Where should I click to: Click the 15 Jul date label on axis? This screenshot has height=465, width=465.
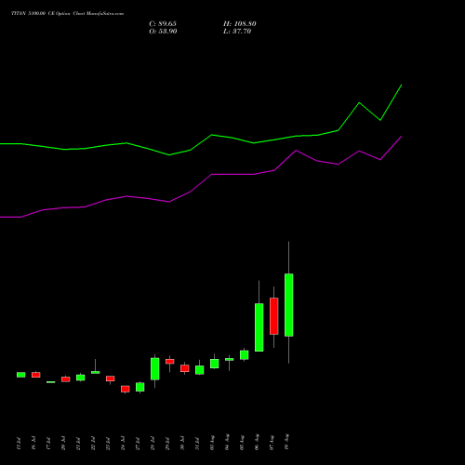[x=19, y=443]
